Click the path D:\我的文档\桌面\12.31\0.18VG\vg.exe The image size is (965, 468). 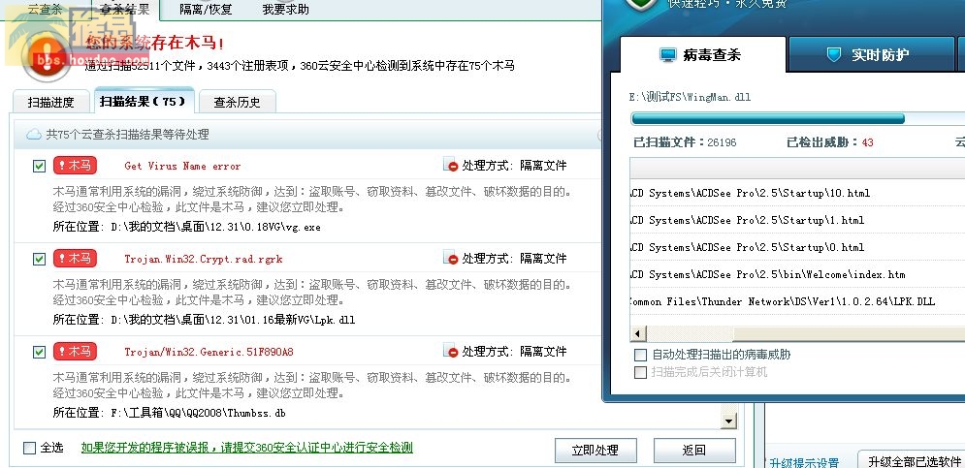click(216, 227)
